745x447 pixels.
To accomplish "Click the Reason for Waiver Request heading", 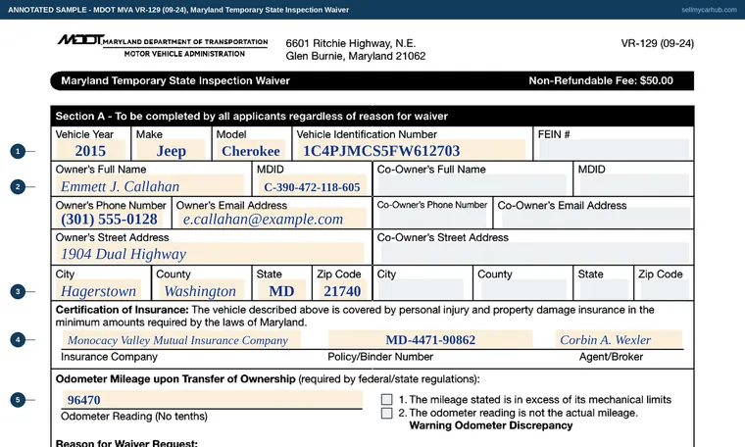I will pyautogui.click(x=126, y=443).
